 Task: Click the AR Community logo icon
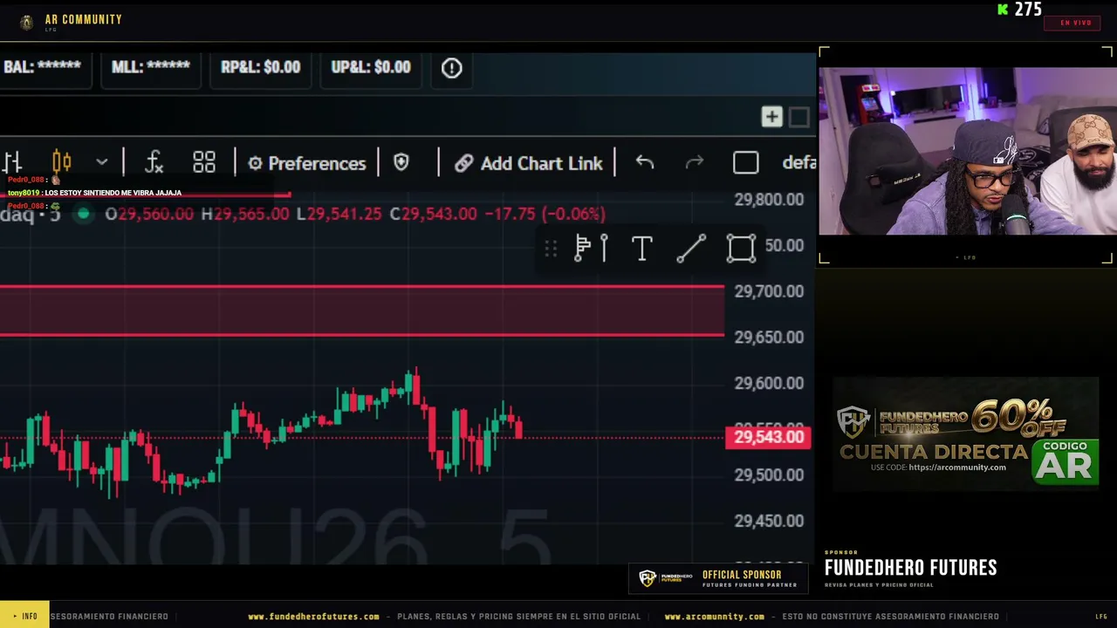pos(27,22)
